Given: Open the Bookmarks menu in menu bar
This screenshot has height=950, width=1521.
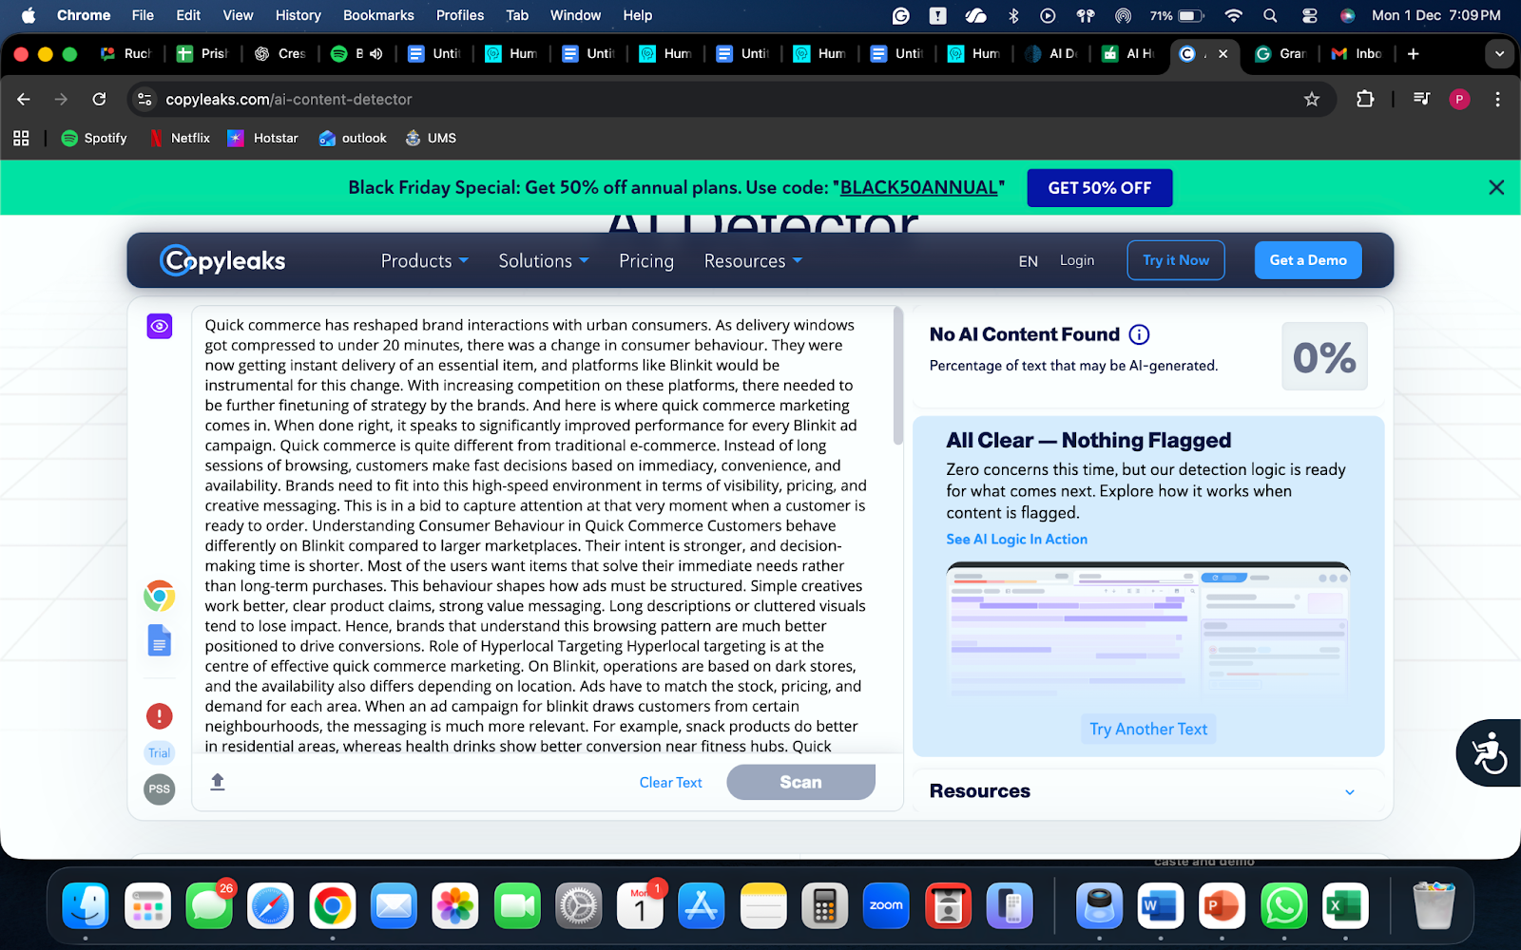Looking at the screenshot, I should coord(378,15).
